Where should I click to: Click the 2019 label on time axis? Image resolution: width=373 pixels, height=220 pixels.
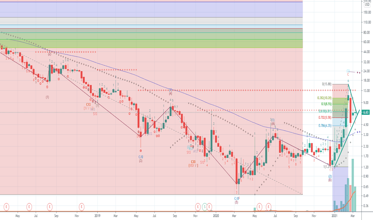97,216
